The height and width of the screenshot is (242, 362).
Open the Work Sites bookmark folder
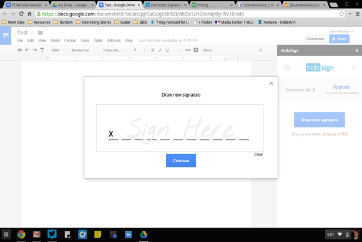click(x=13, y=22)
